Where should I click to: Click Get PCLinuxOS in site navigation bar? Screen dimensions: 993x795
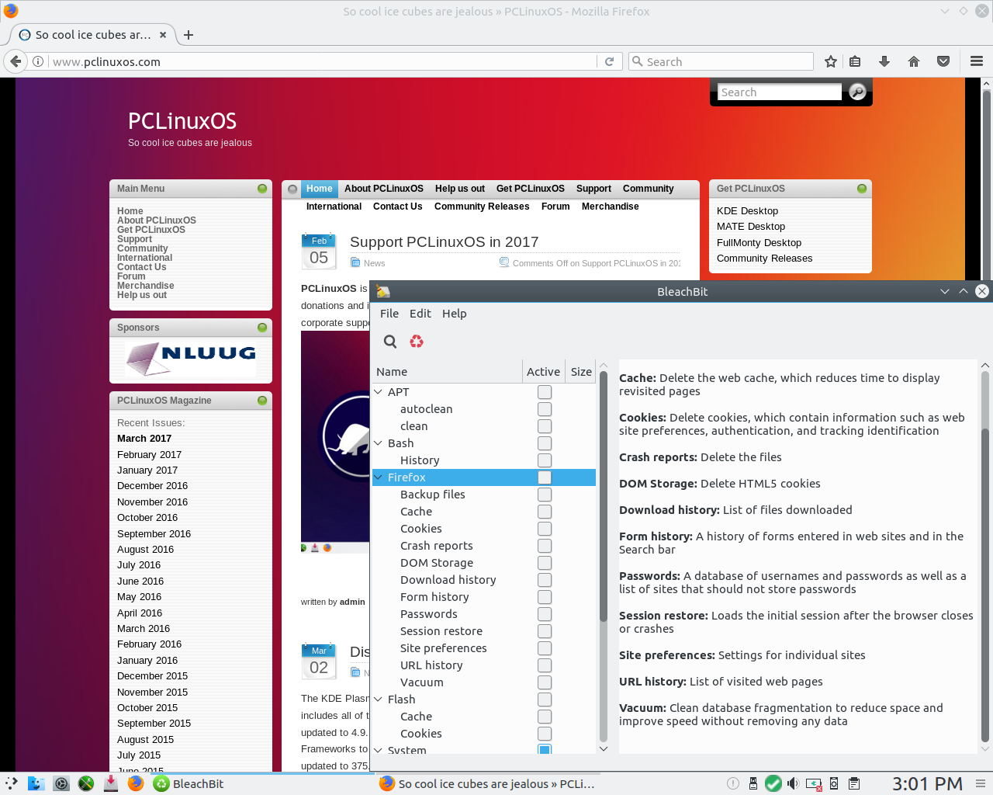(x=531, y=189)
